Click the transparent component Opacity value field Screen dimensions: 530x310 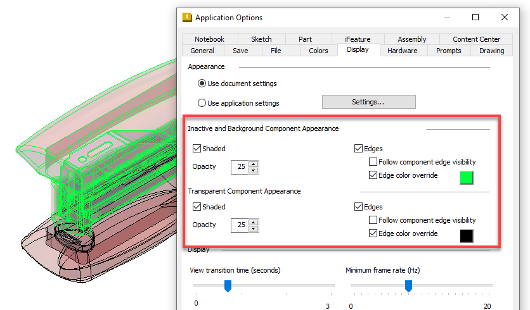pyautogui.click(x=240, y=225)
